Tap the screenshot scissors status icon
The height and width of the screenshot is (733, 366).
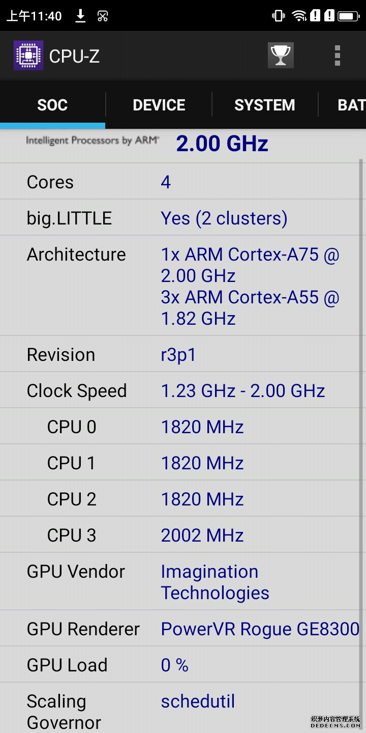[103, 16]
